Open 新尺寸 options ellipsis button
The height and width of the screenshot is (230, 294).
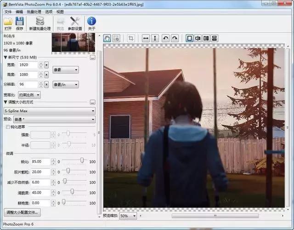(92, 57)
